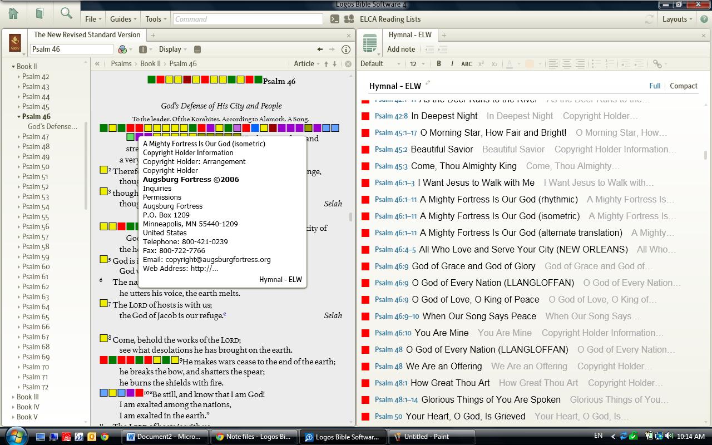Apply small caps ABC formatting
The image size is (712, 445).
pyautogui.click(x=467, y=64)
